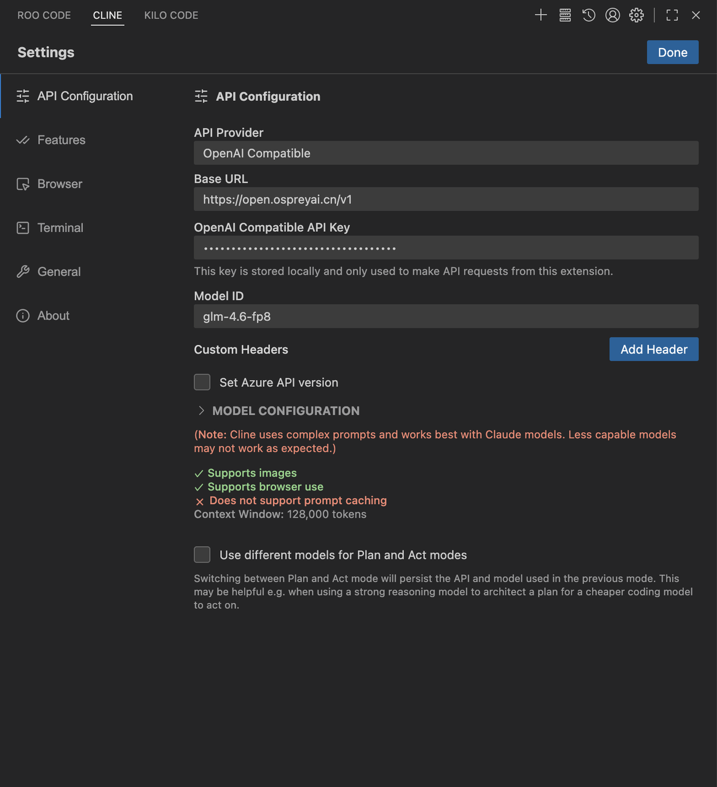This screenshot has height=787, width=717.
Task: Check Use different models for Plan and Act
Action: (x=202, y=555)
